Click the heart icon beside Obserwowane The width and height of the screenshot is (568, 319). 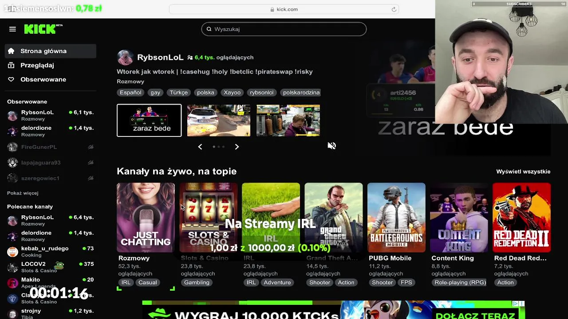coord(11,79)
